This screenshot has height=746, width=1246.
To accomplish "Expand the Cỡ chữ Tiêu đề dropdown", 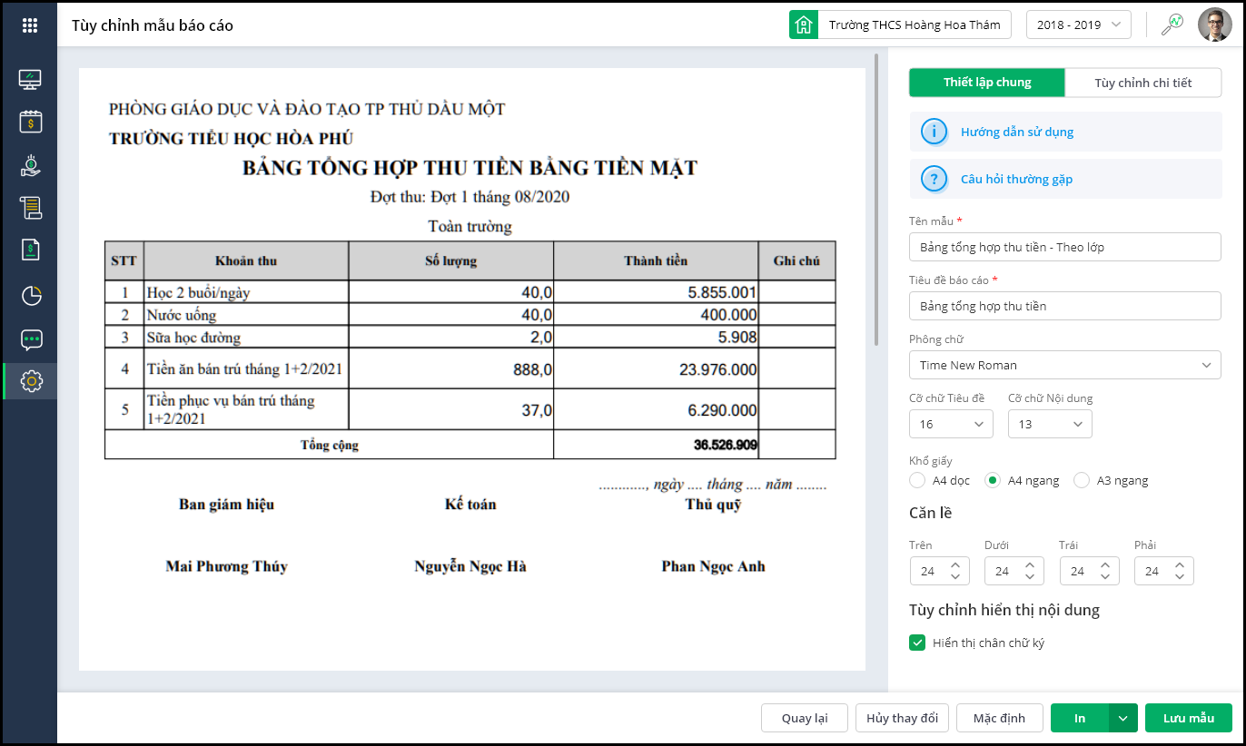I will click(x=951, y=424).
